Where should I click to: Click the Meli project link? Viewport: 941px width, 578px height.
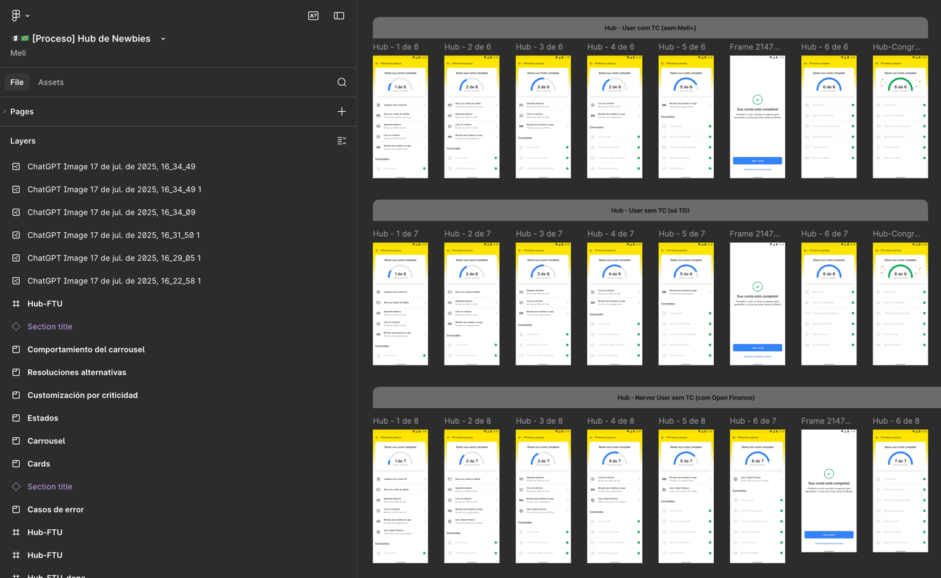tap(18, 53)
